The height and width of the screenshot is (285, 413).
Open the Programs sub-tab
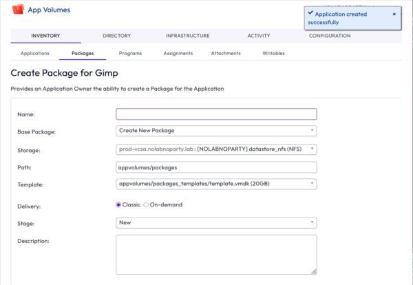click(x=130, y=53)
